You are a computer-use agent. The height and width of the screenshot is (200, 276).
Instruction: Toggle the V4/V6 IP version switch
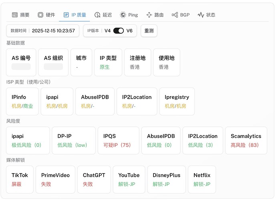pyautogui.click(x=119, y=30)
